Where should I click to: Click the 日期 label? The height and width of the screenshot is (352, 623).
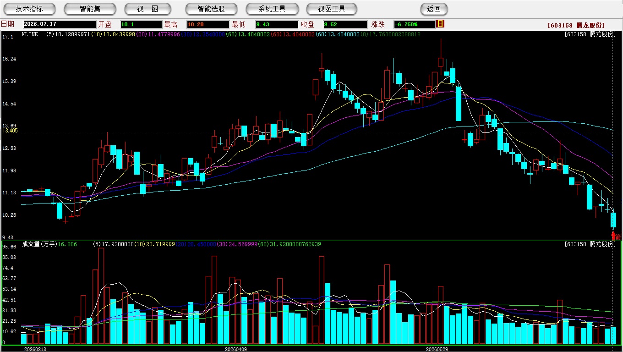click(x=7, y=24)
